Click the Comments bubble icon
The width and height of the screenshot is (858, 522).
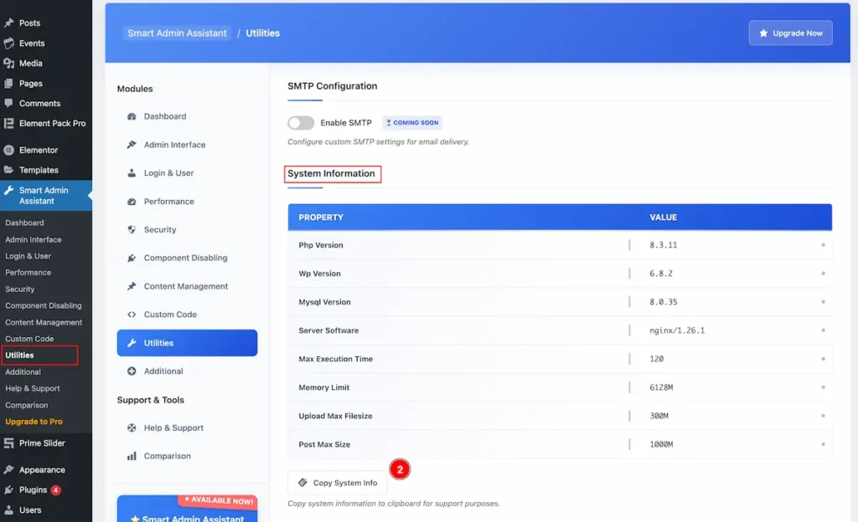click(8, 103)
